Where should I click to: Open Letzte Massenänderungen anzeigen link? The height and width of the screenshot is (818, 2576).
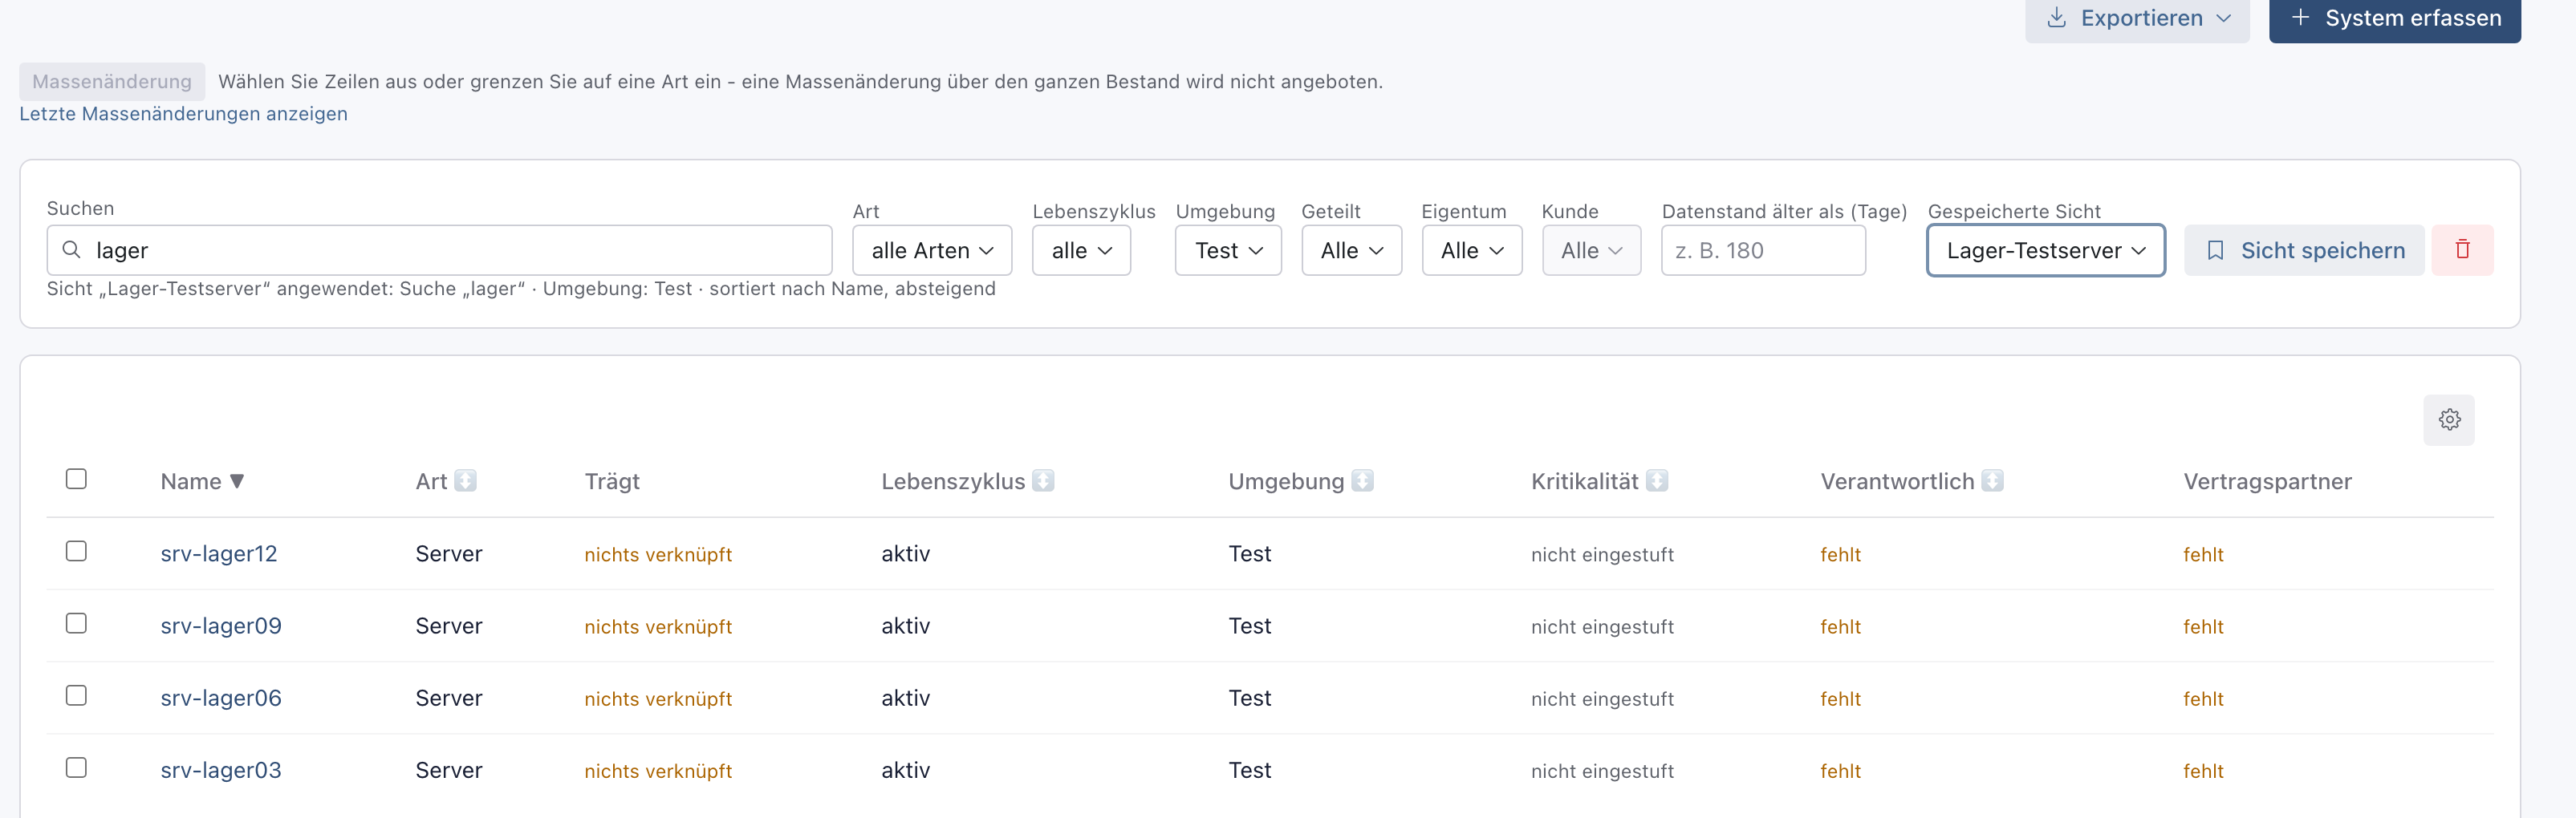(184, 114)
